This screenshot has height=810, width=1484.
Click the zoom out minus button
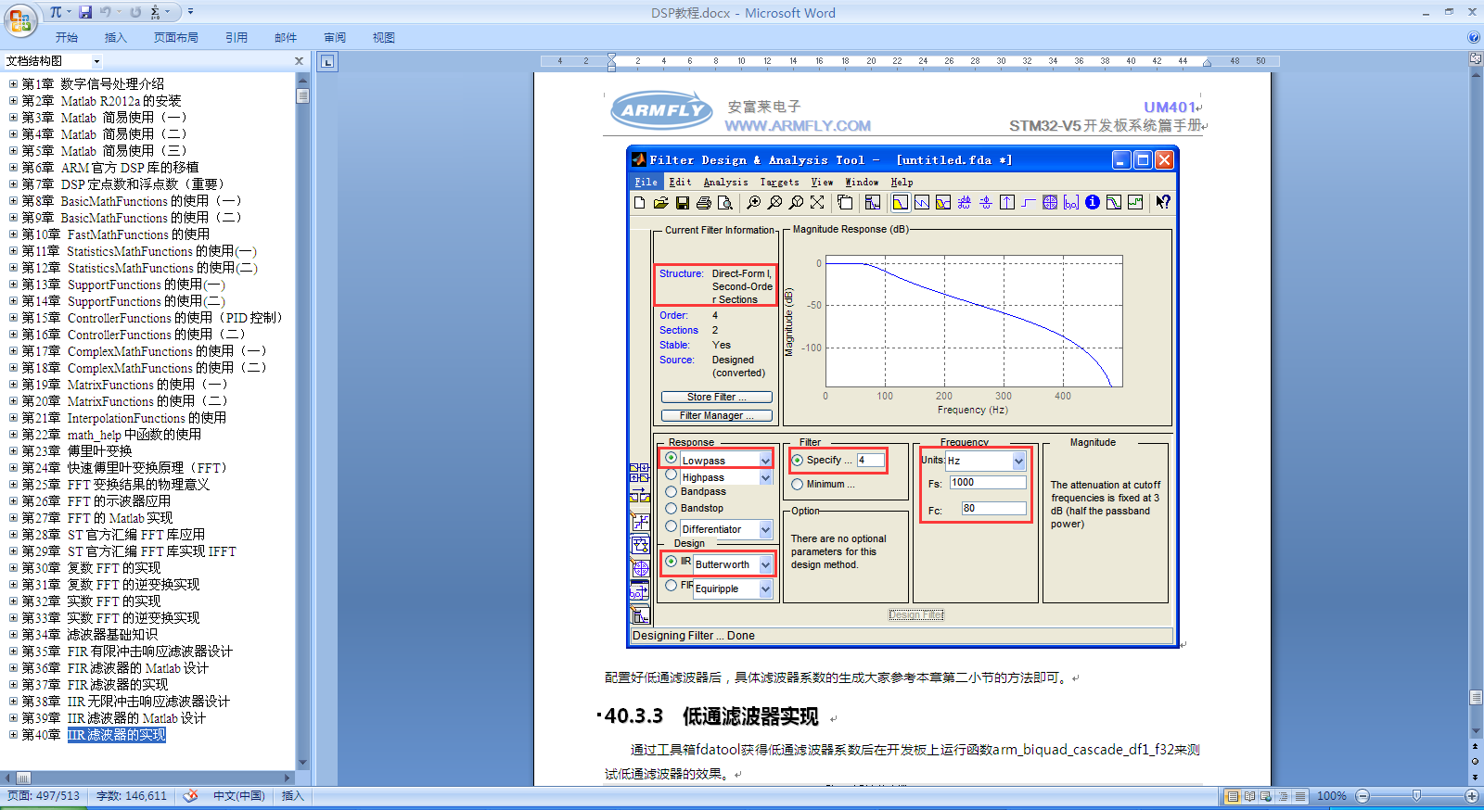tap(1362, 796)
